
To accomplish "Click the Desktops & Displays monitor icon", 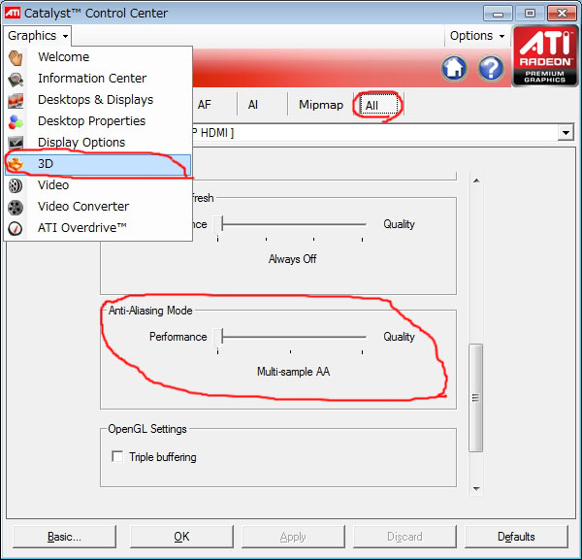I will coord(16,100).
